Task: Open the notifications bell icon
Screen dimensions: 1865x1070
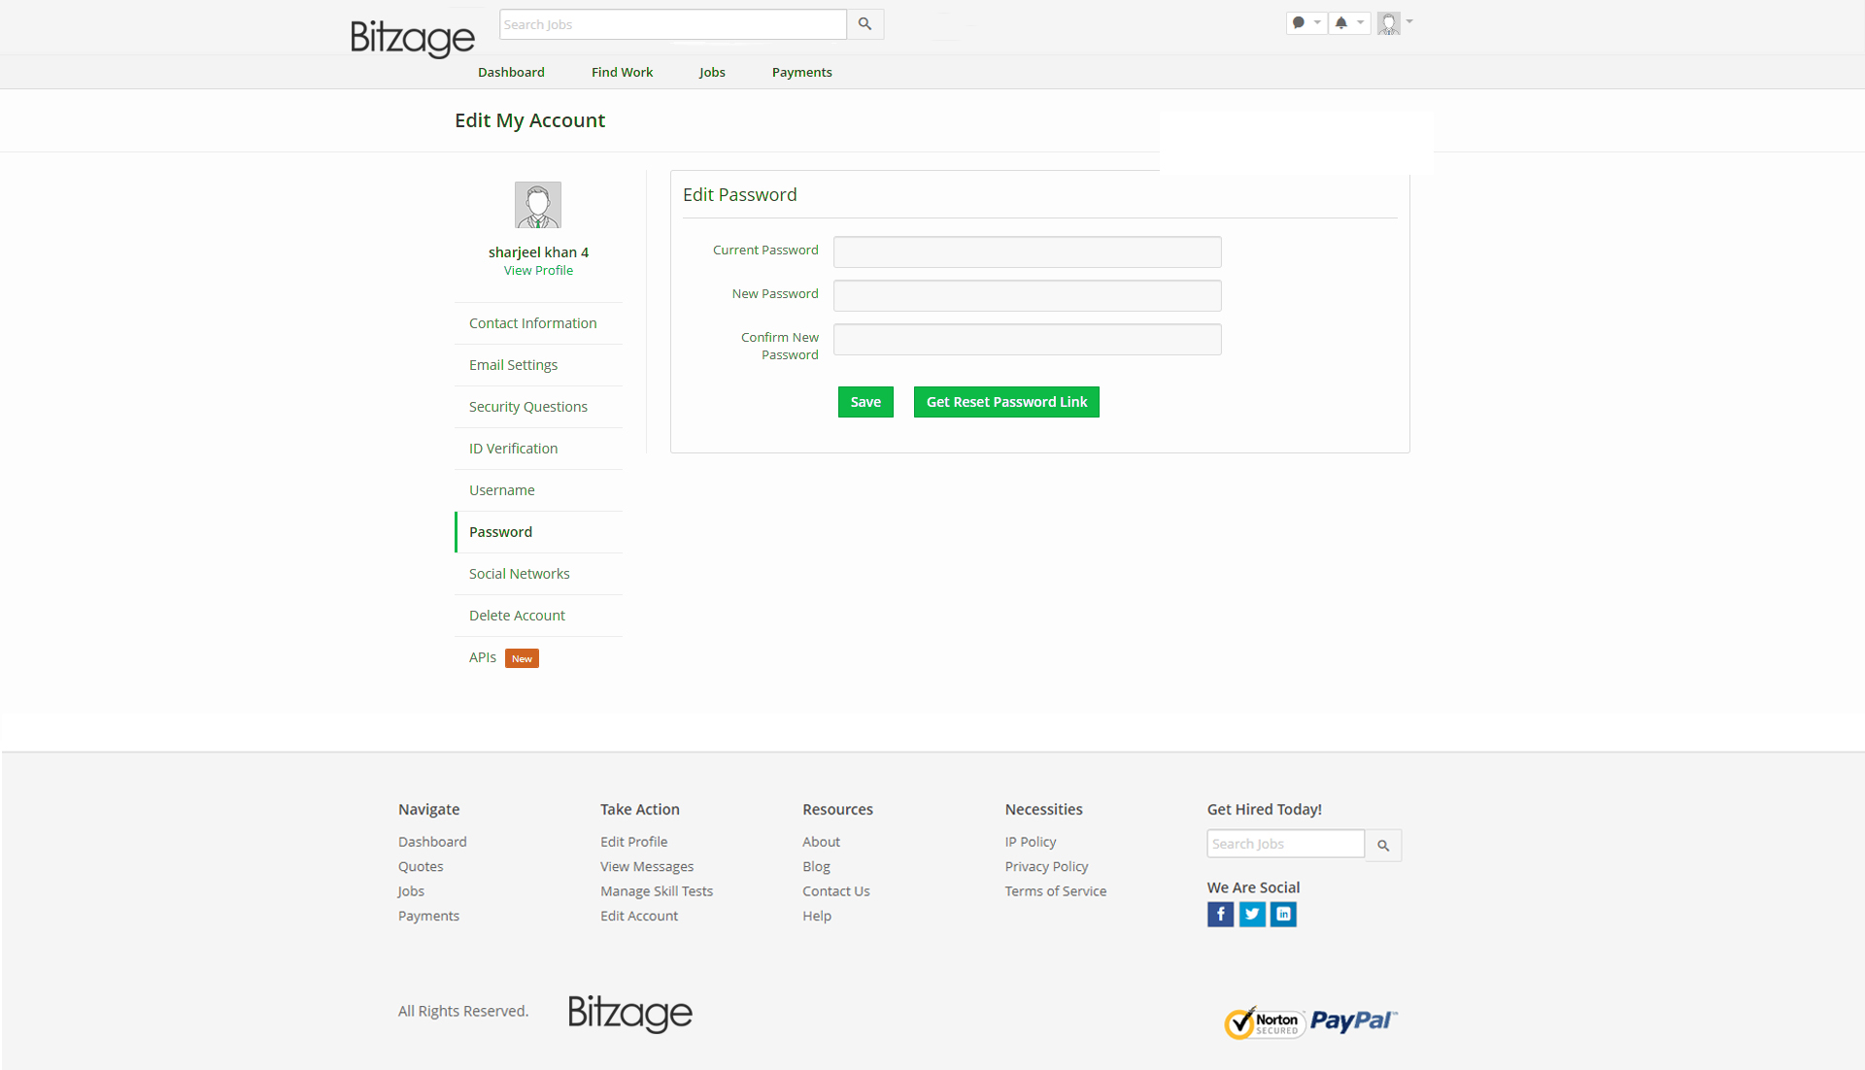Action: [1340, 22]
